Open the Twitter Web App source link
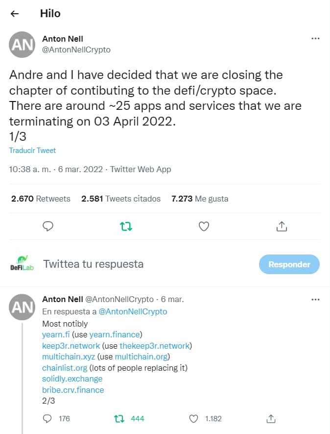Image resolution: width=330 pixels, height=434 pixels. click(x=141, y=169)
